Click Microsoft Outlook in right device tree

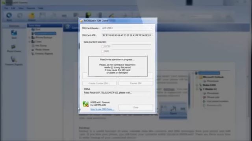coord(213,77)
